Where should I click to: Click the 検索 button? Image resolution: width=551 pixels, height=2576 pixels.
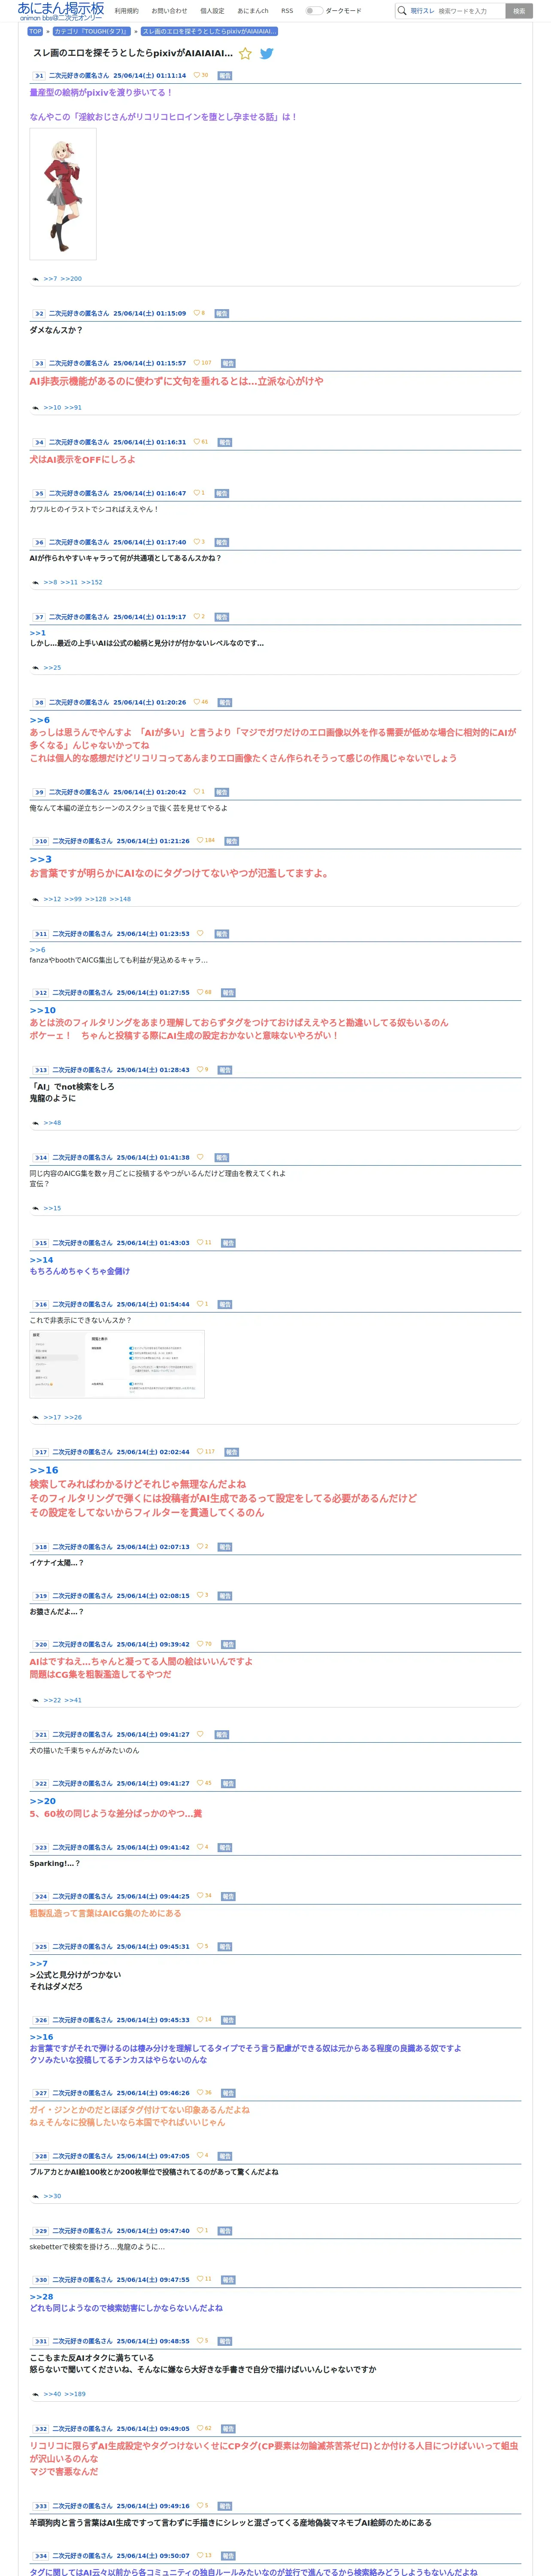pyautogui.click(x=519, y=11)
